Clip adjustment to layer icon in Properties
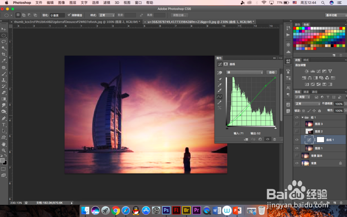 pyautogui.click(x=246, y=139)
